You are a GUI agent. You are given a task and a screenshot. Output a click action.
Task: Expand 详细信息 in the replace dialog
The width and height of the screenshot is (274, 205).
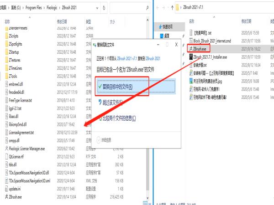point(104,140)
